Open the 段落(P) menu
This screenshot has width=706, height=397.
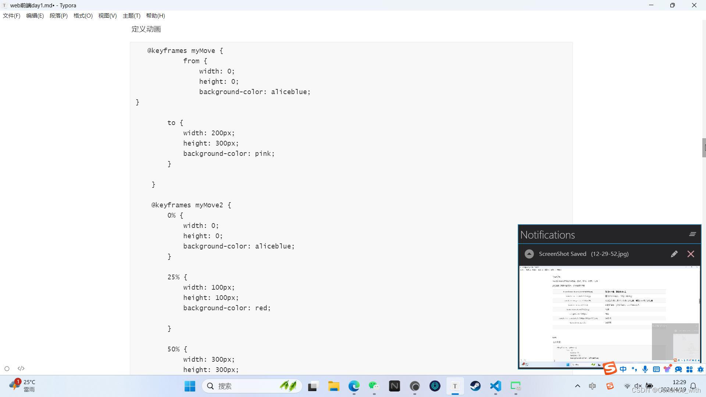pos(58,16)
